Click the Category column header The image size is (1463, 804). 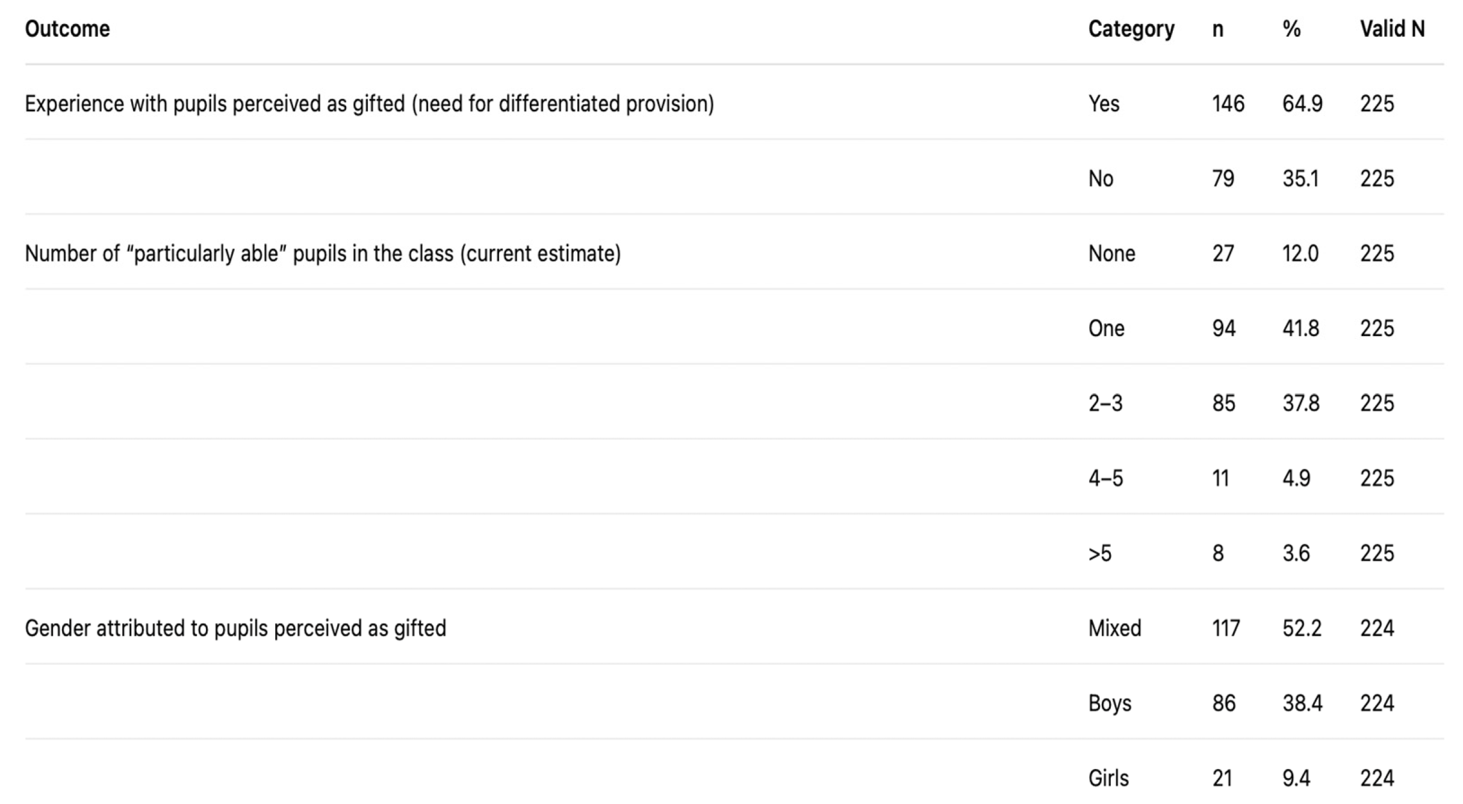1131,29
